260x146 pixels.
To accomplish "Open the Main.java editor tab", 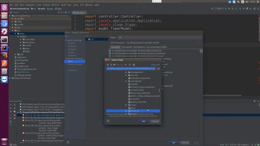I will coord(79,13).
